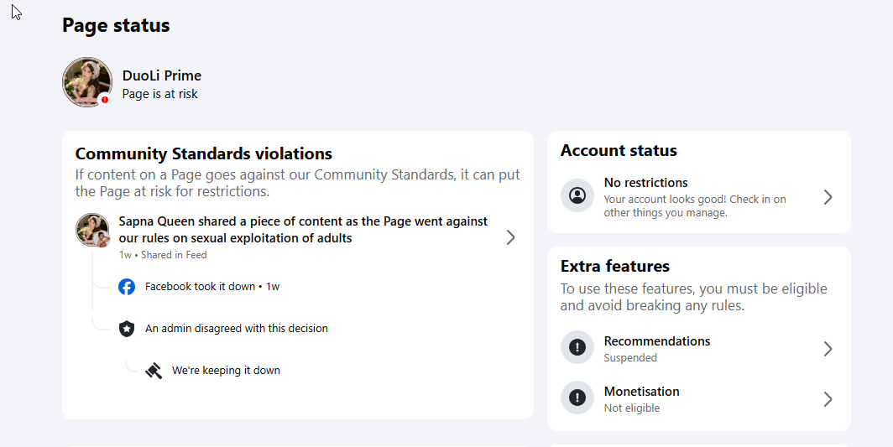Open Monetisation Not eligible chevron
This screenshot has height=447, width=893.
(828, 399)
